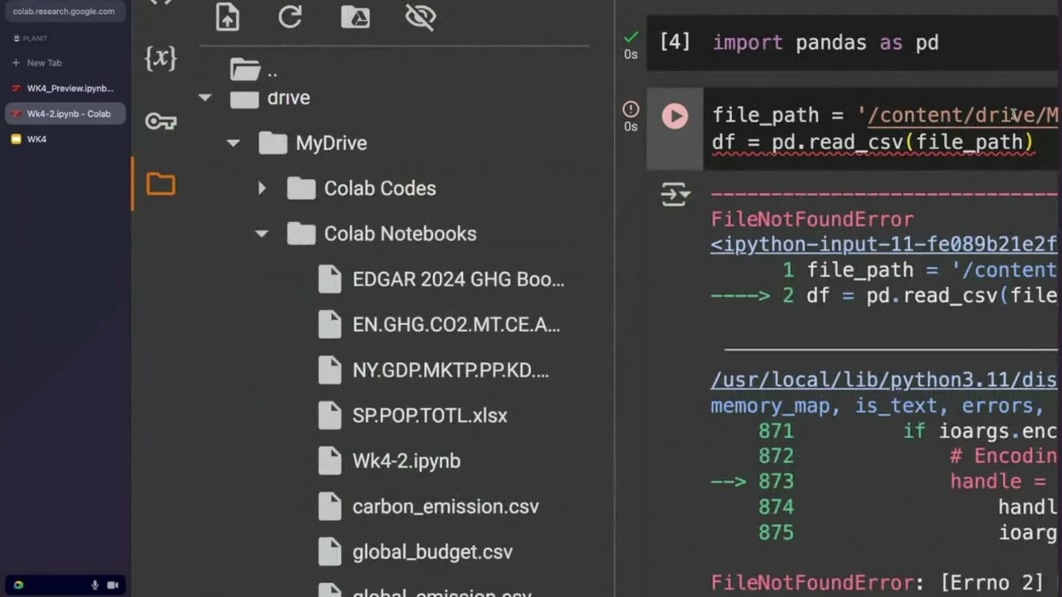Click the colab.research.google.com address field
This screenshot has width=1062, height=597.
pyautogui.click(x=64, y=12)
